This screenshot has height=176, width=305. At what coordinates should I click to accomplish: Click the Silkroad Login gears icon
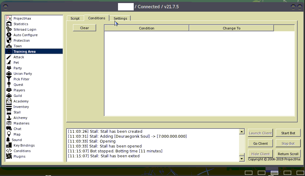click(9, 29)
